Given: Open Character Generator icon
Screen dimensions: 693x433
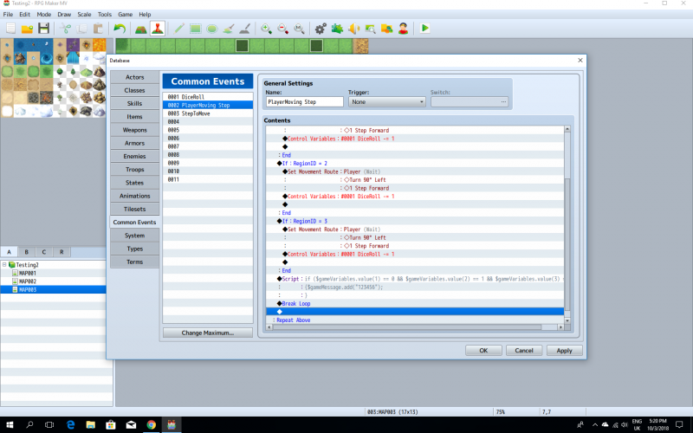Looking at the screenshot, I should coord(403,29).
